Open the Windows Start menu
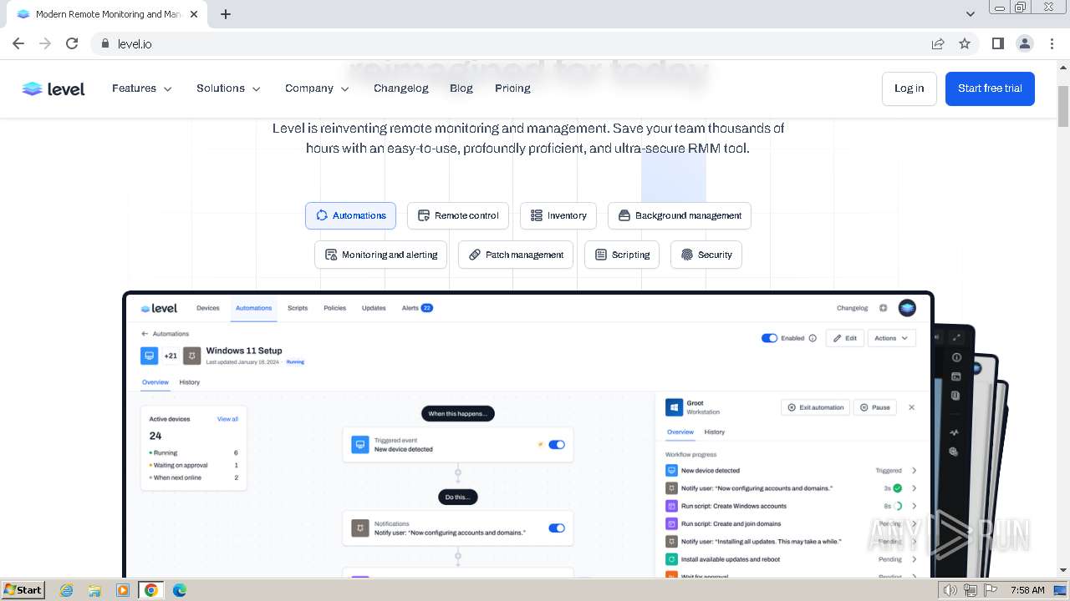Viewport: 1070px width, 601px height. [23, 590]
